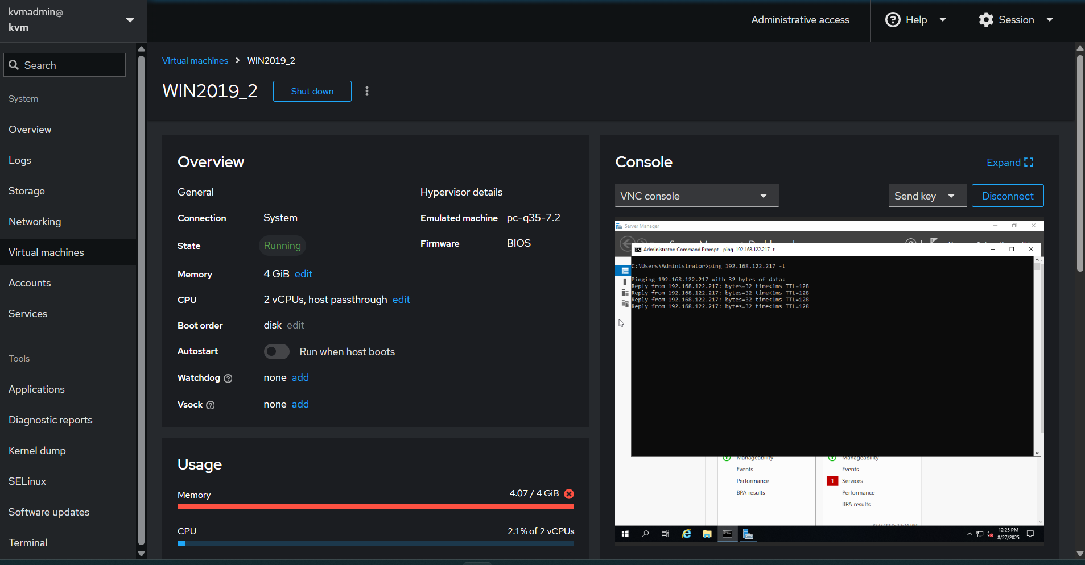The width and height of the screenshot is (1085, 565).
Task: Open the Help menu
Action: [x=916, y=20]
